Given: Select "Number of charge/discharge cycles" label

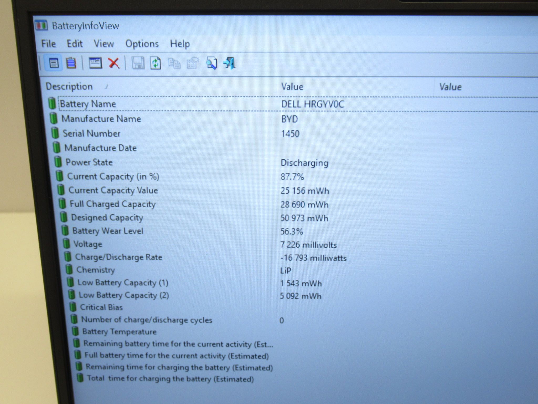Looking at the screenshot, I should (147, 320).
